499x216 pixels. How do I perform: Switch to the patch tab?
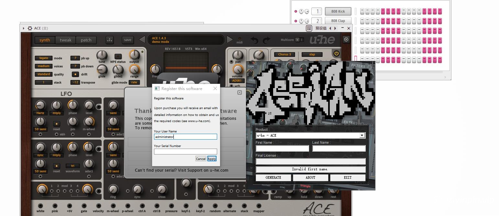[86, 40]
